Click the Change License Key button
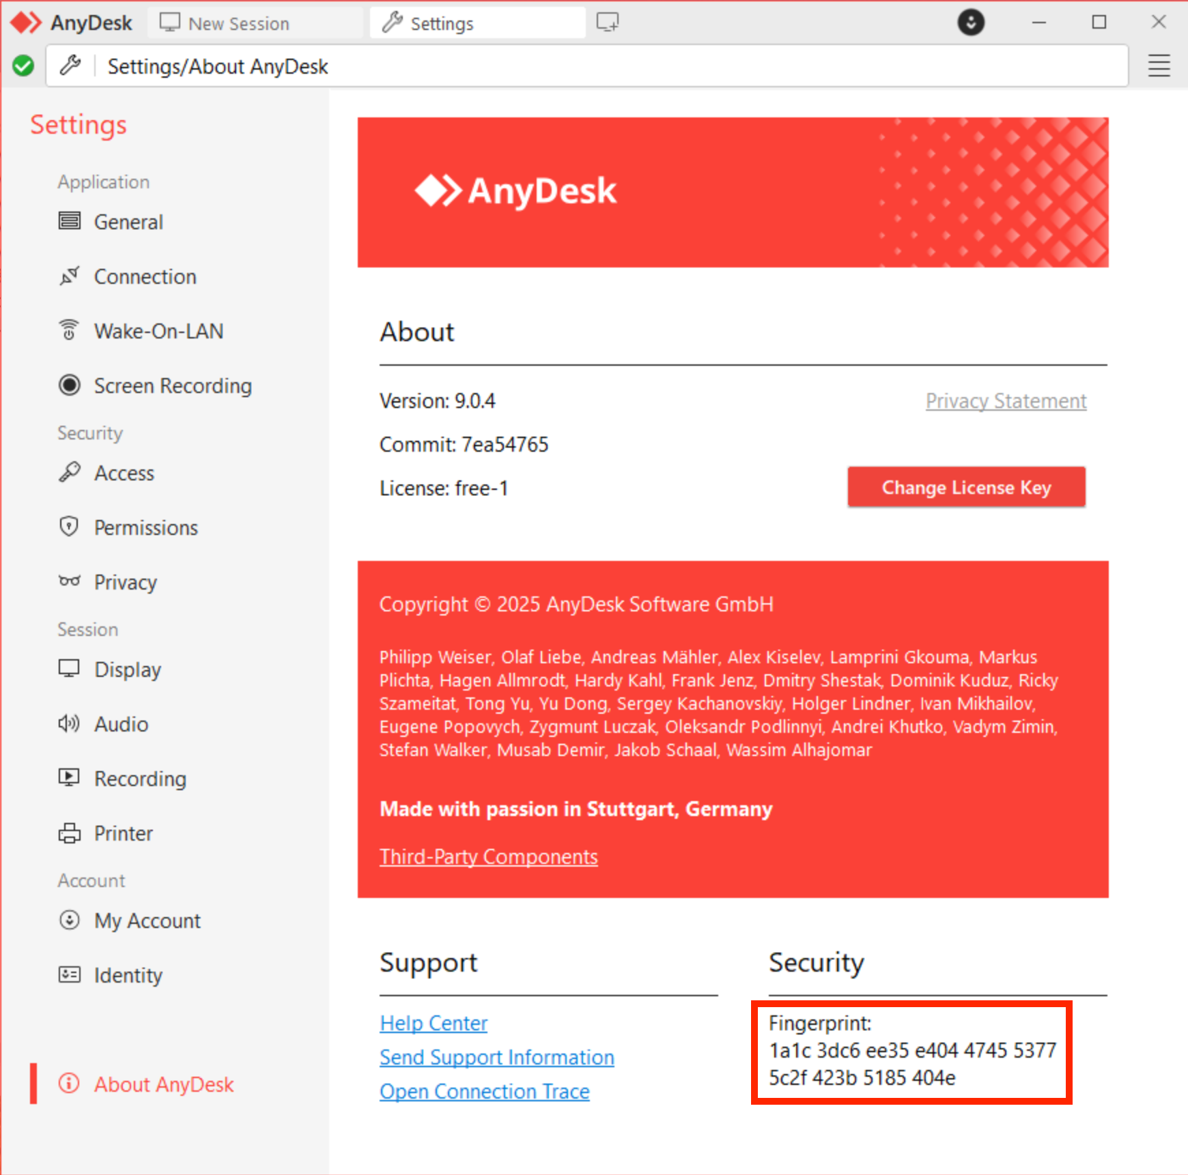 966,487
